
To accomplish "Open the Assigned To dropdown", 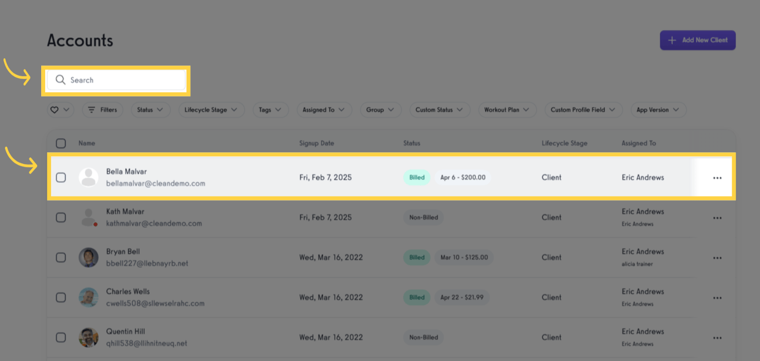I will coord(324,109).
